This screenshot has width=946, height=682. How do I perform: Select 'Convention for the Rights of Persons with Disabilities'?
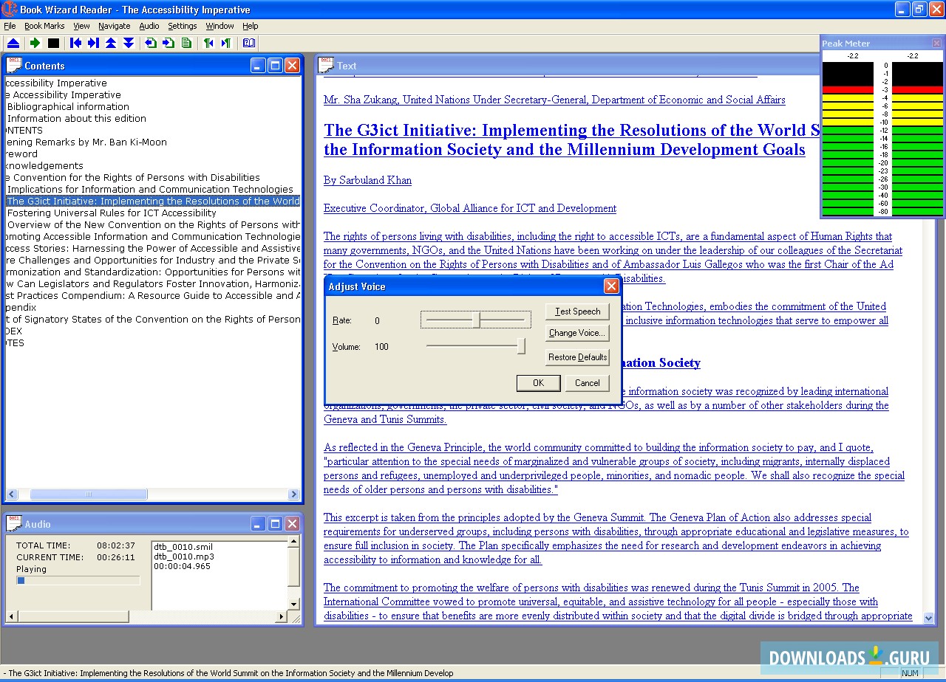pos(133,177)
